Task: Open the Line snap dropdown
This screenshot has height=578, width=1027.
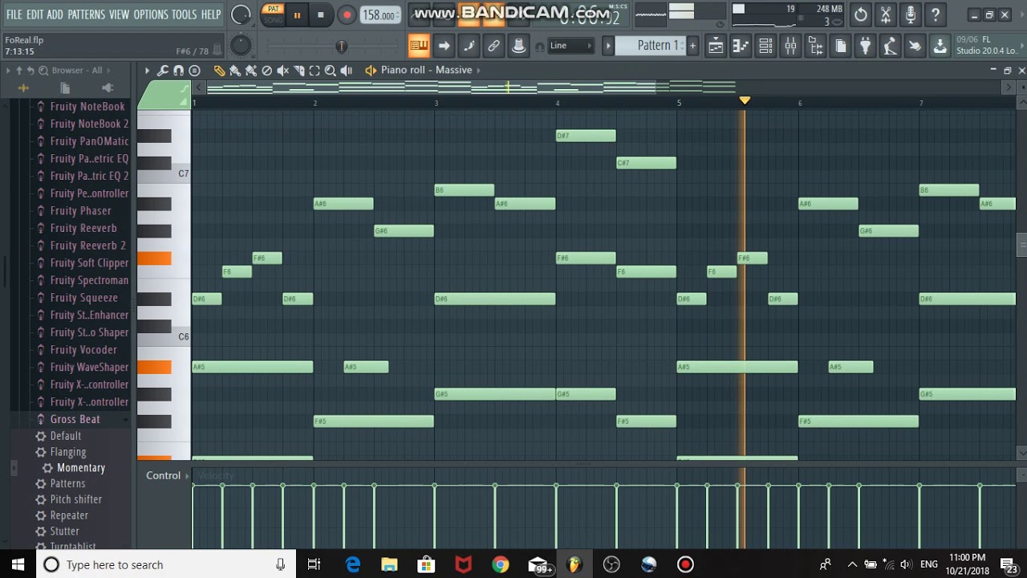Action: point(570,46)
